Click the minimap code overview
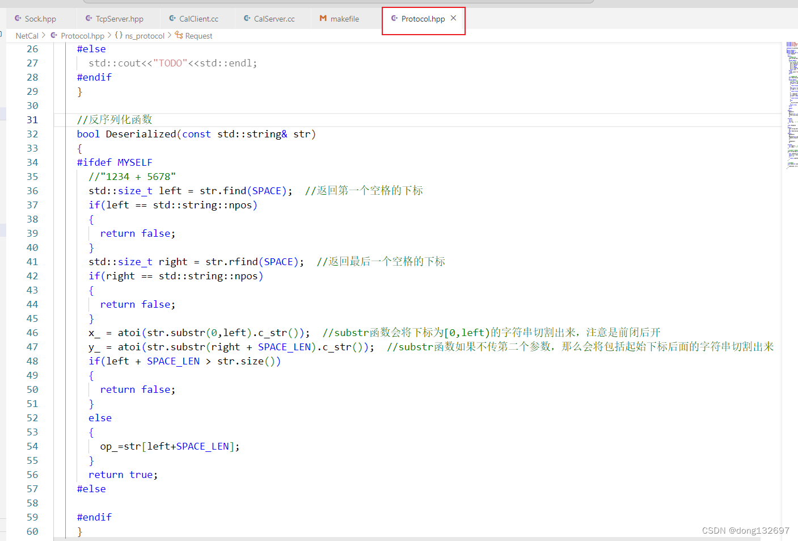 (792, 105)
